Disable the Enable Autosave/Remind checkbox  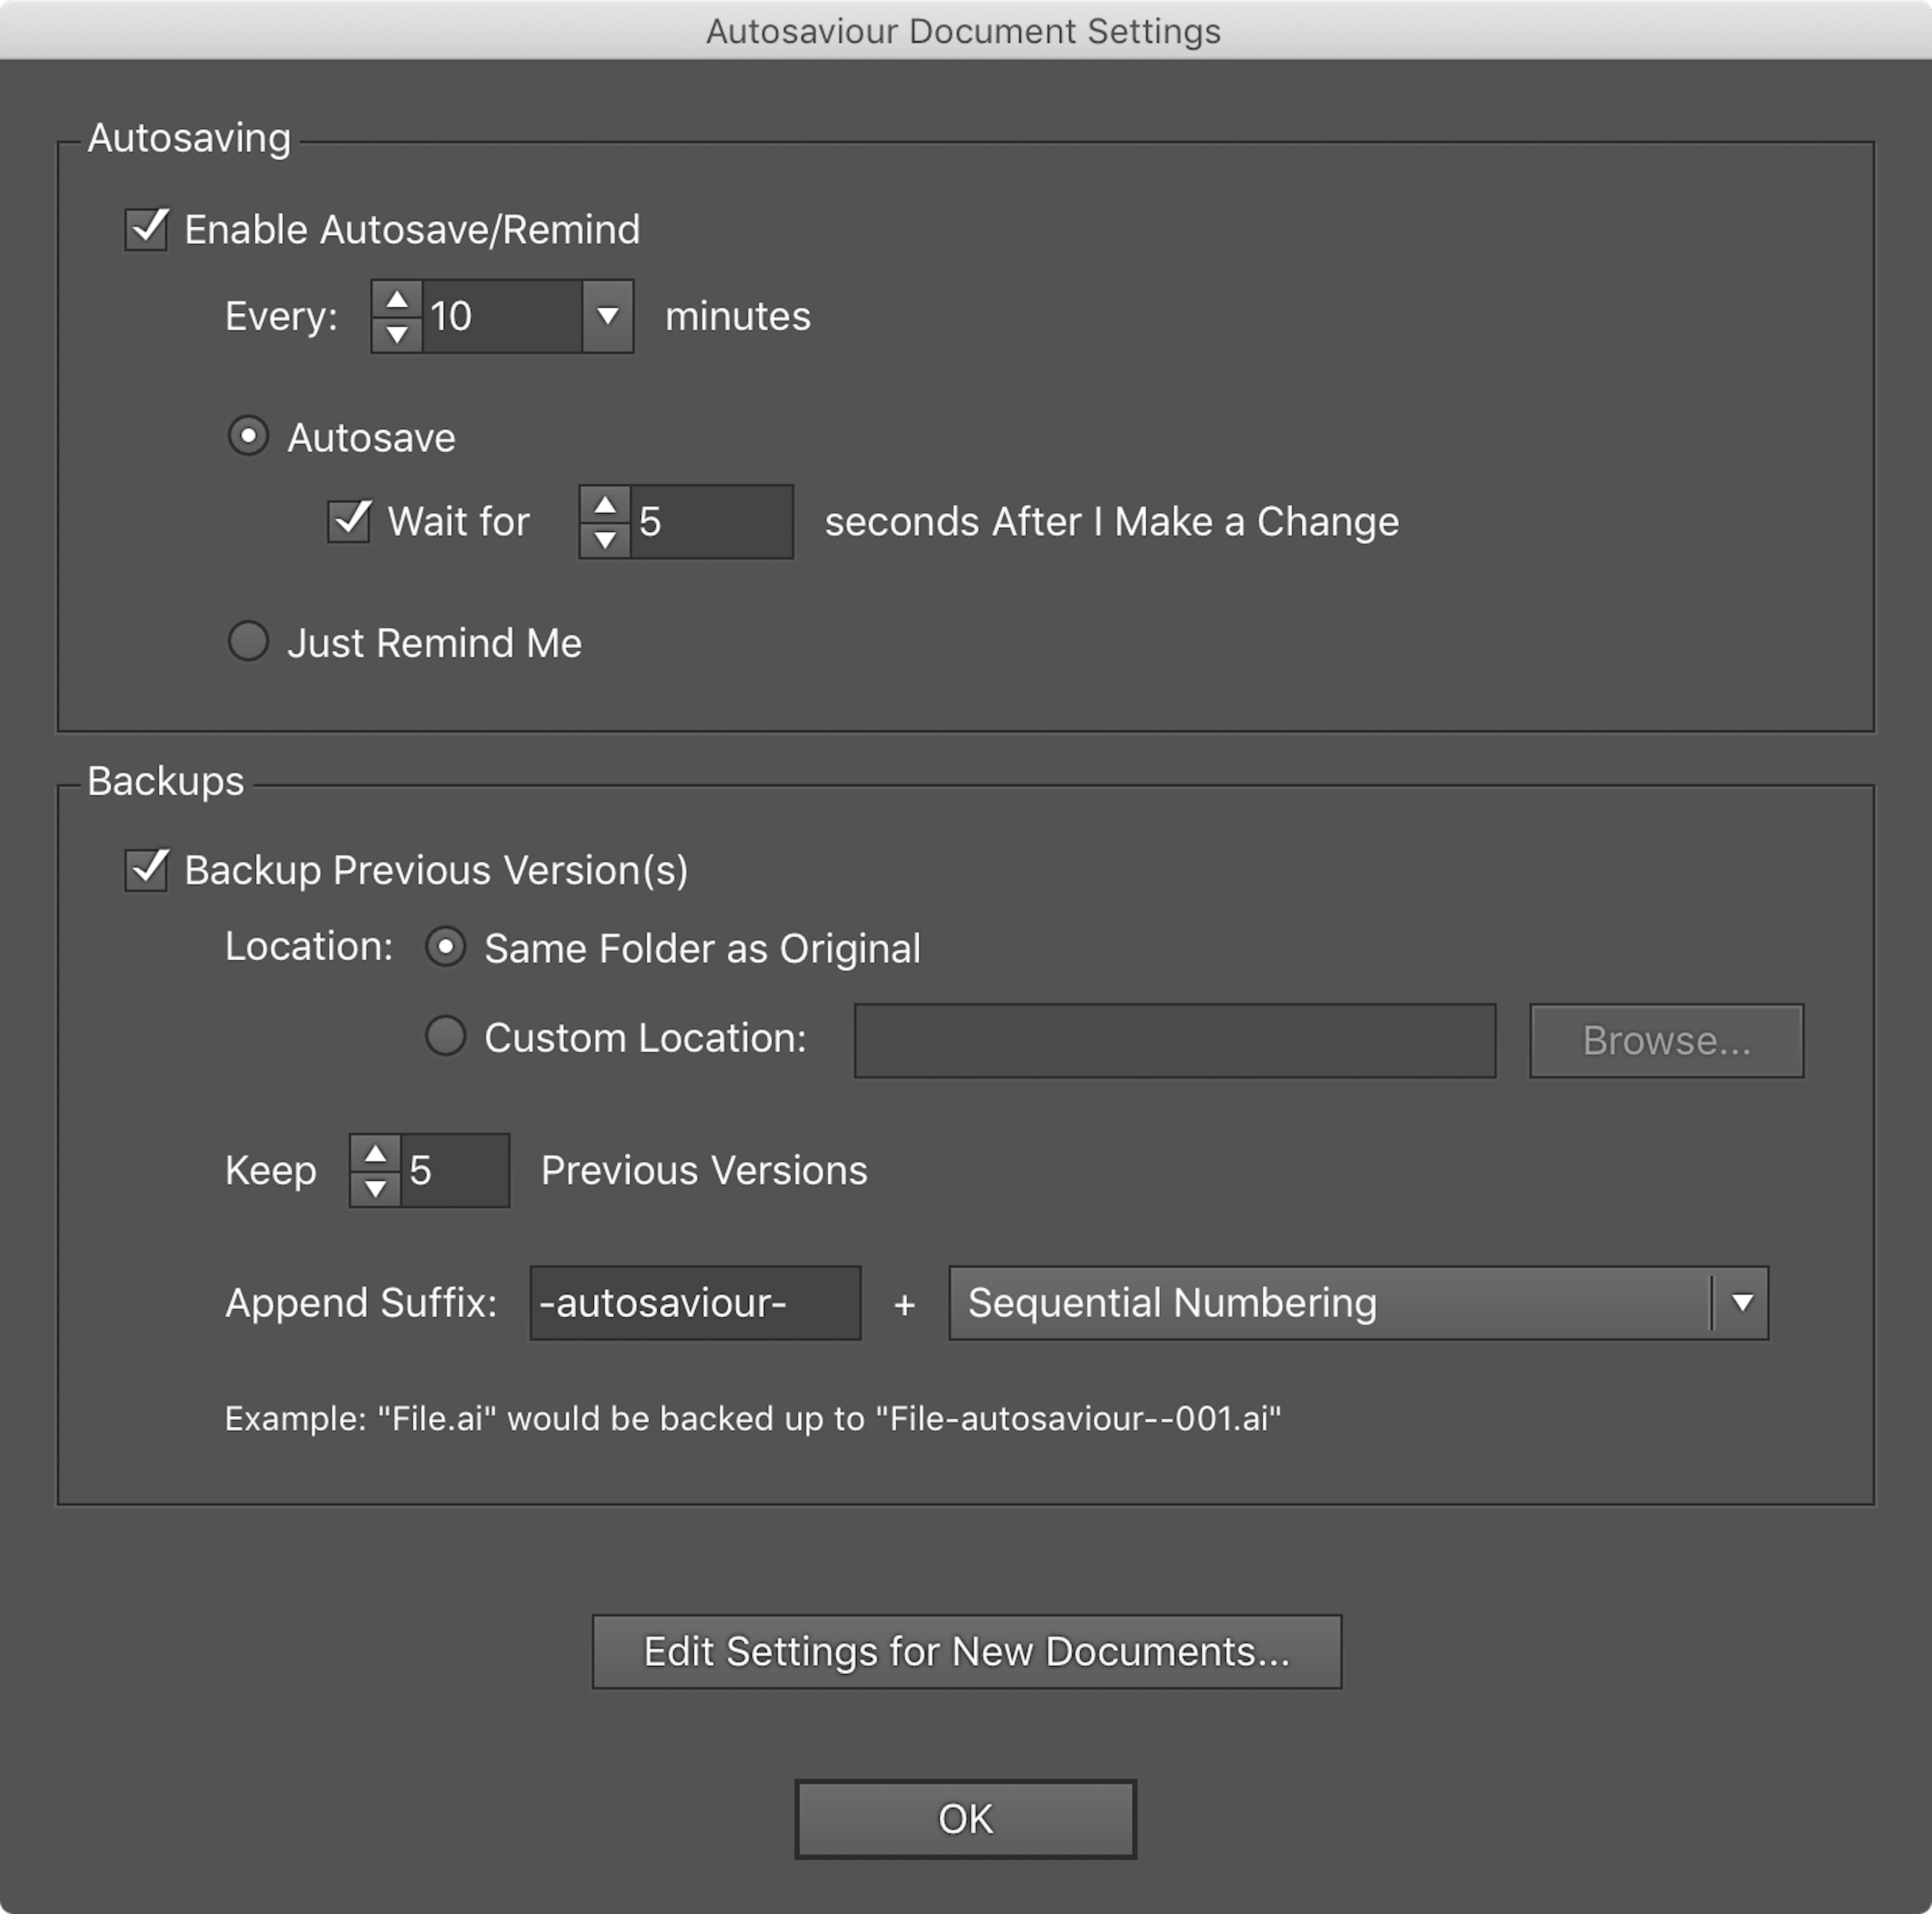(x=145, y=229)
